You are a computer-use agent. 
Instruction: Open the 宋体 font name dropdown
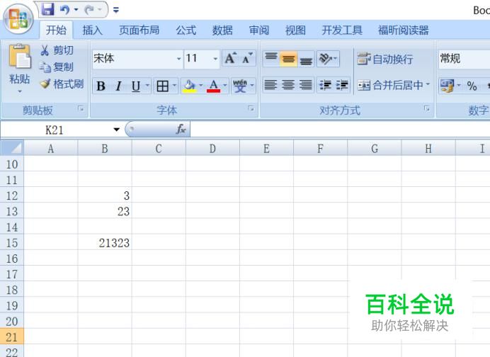tap(178, 59)
